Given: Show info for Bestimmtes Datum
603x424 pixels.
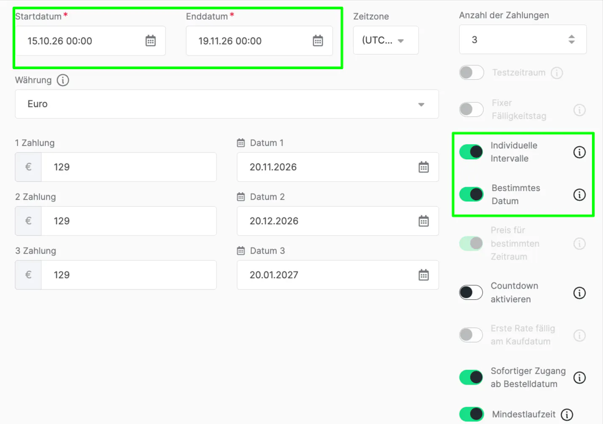Looking at the screenshot, I should 579,195.
